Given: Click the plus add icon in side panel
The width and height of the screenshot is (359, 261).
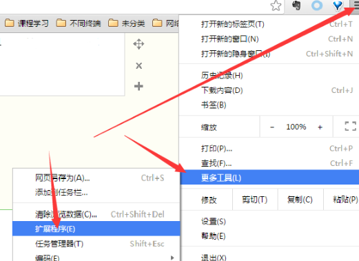Looking at the screenshot, I should tap(139, 86).
